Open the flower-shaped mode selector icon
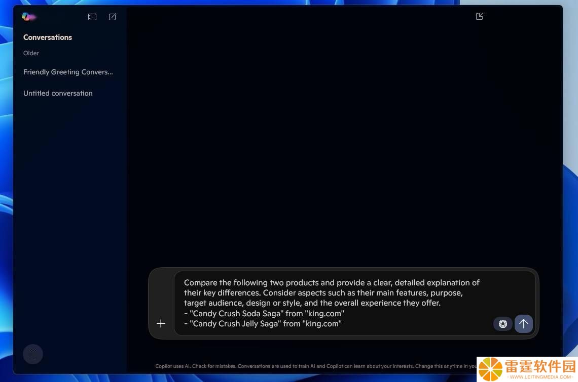Viewport: 578px width, 382px height. tap(503, 324)
